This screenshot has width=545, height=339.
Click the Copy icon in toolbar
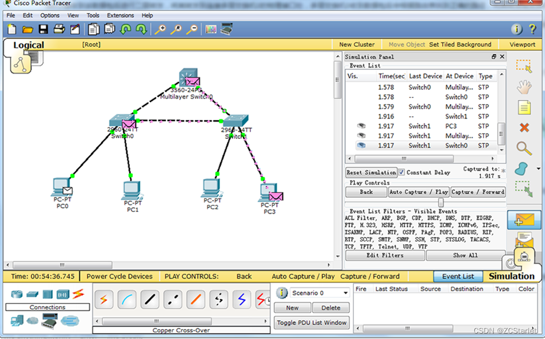(x=94, y=29)
